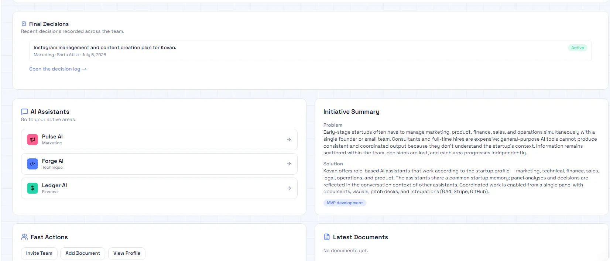Click 'Marketing · Bartu Atilla · July 5, 2026' text
This screenshot has width=610, height=261.
click(70, 55)
